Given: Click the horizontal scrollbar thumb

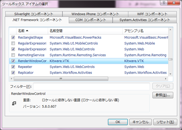Looking at the screenshot, I should [x=61, y=79].
